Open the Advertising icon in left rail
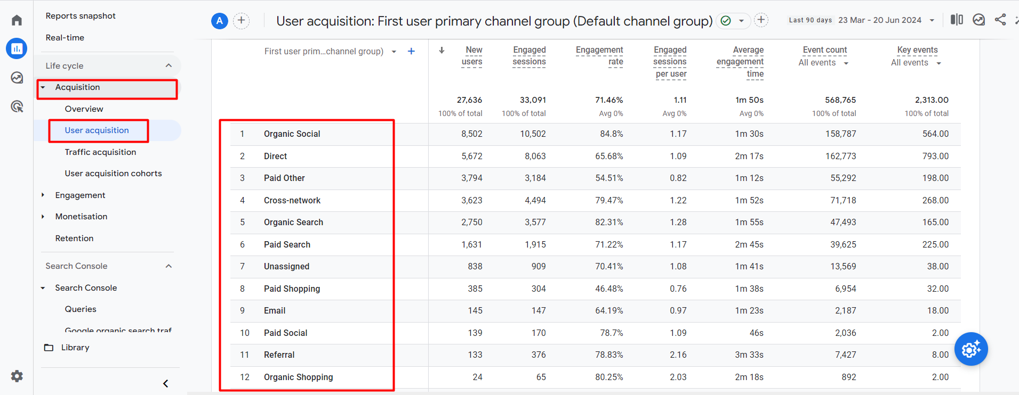This screenshot has width=1019, height=395. click(x=17, y=106)
